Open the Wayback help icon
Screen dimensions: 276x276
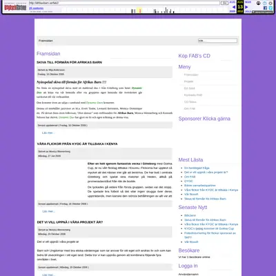[x=265, y=3]
